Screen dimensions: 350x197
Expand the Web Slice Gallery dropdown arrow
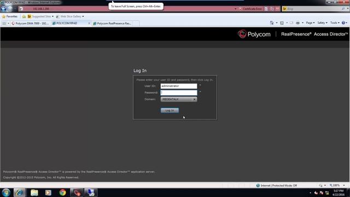[83, 16]
